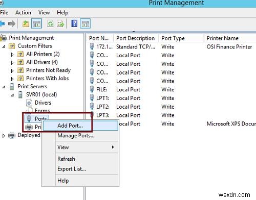Click the Drivers node gear icon
Viewport: 256px width, 200px height.
[29, 103]
